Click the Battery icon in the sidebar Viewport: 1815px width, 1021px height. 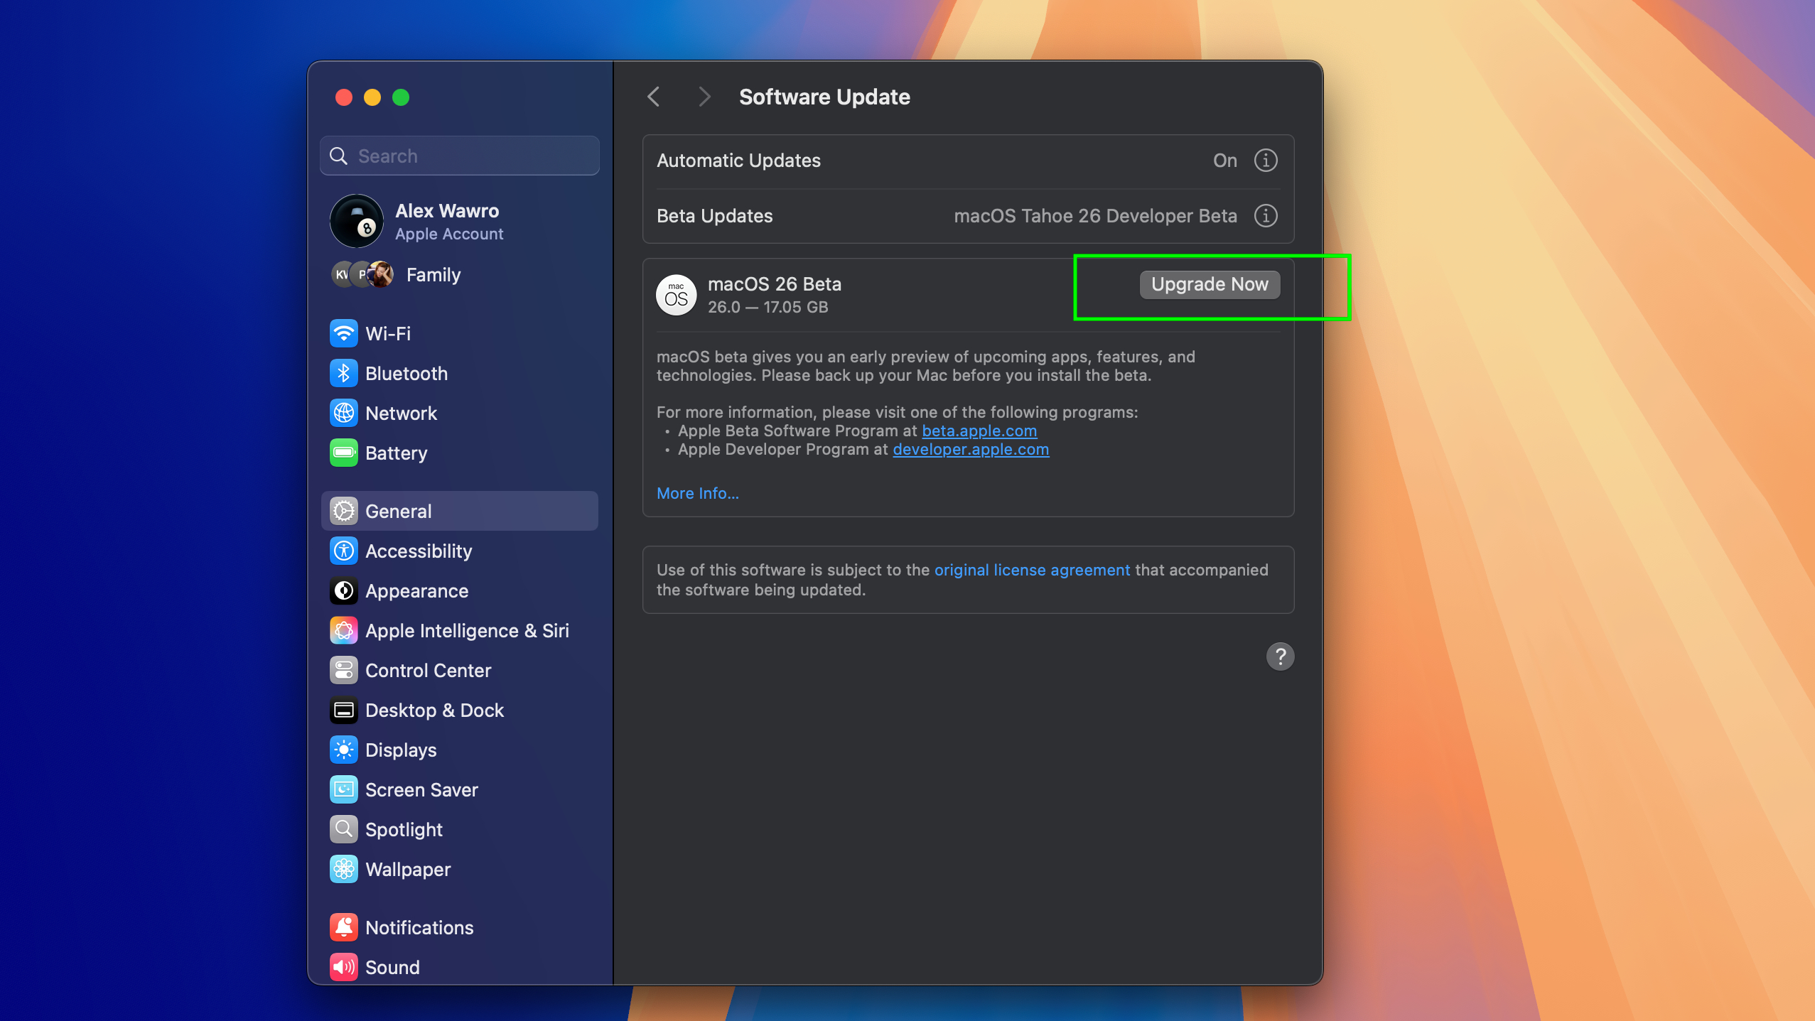point(344,453)
